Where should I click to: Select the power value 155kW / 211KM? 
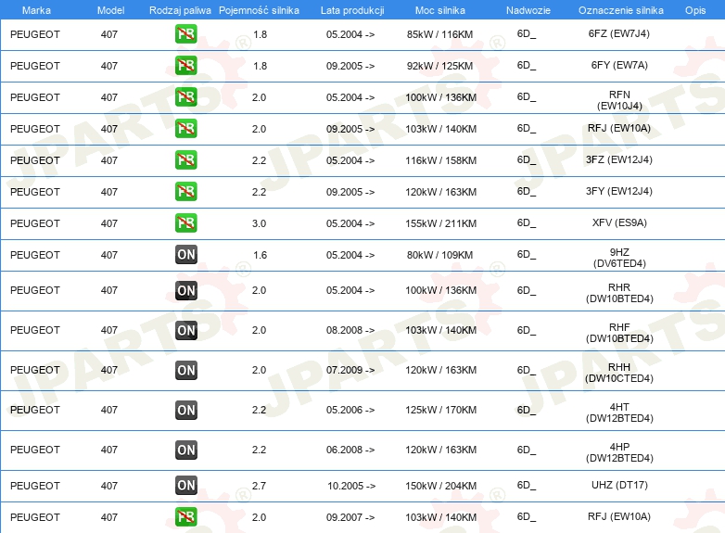coord(440,223)
